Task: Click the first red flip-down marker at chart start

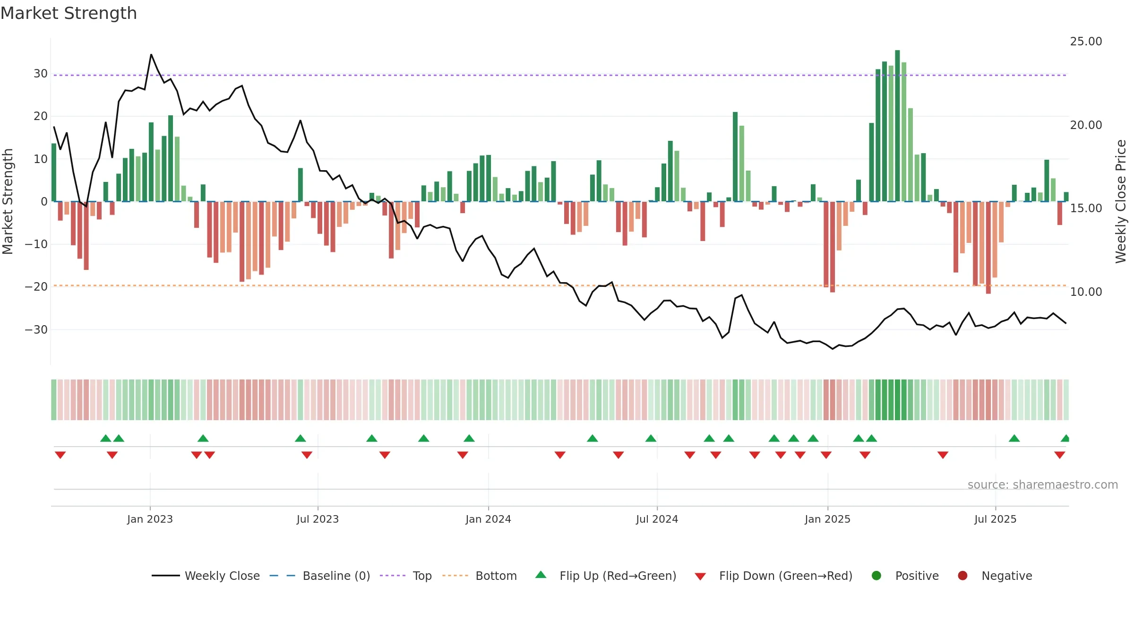Action: pyautogui.click(x=60, y=455)
